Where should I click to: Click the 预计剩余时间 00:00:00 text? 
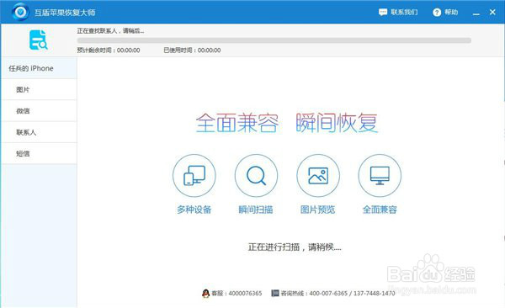coord(109,50)
